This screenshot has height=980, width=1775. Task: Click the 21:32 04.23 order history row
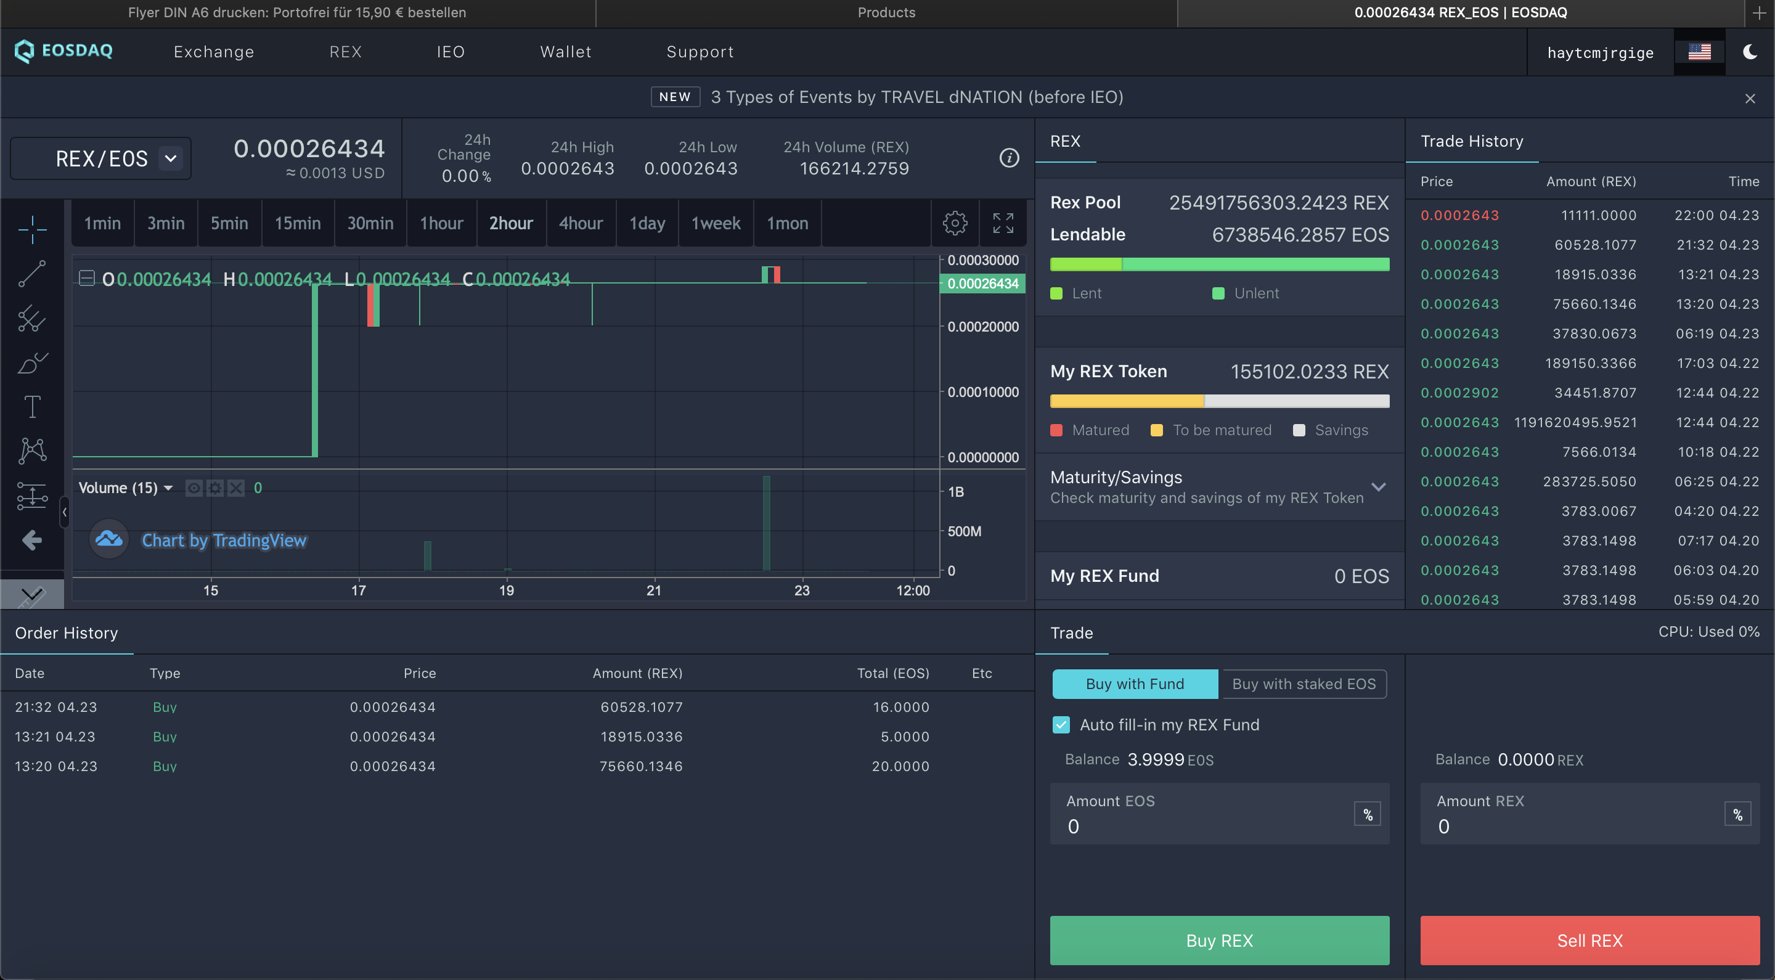[518, 706]
